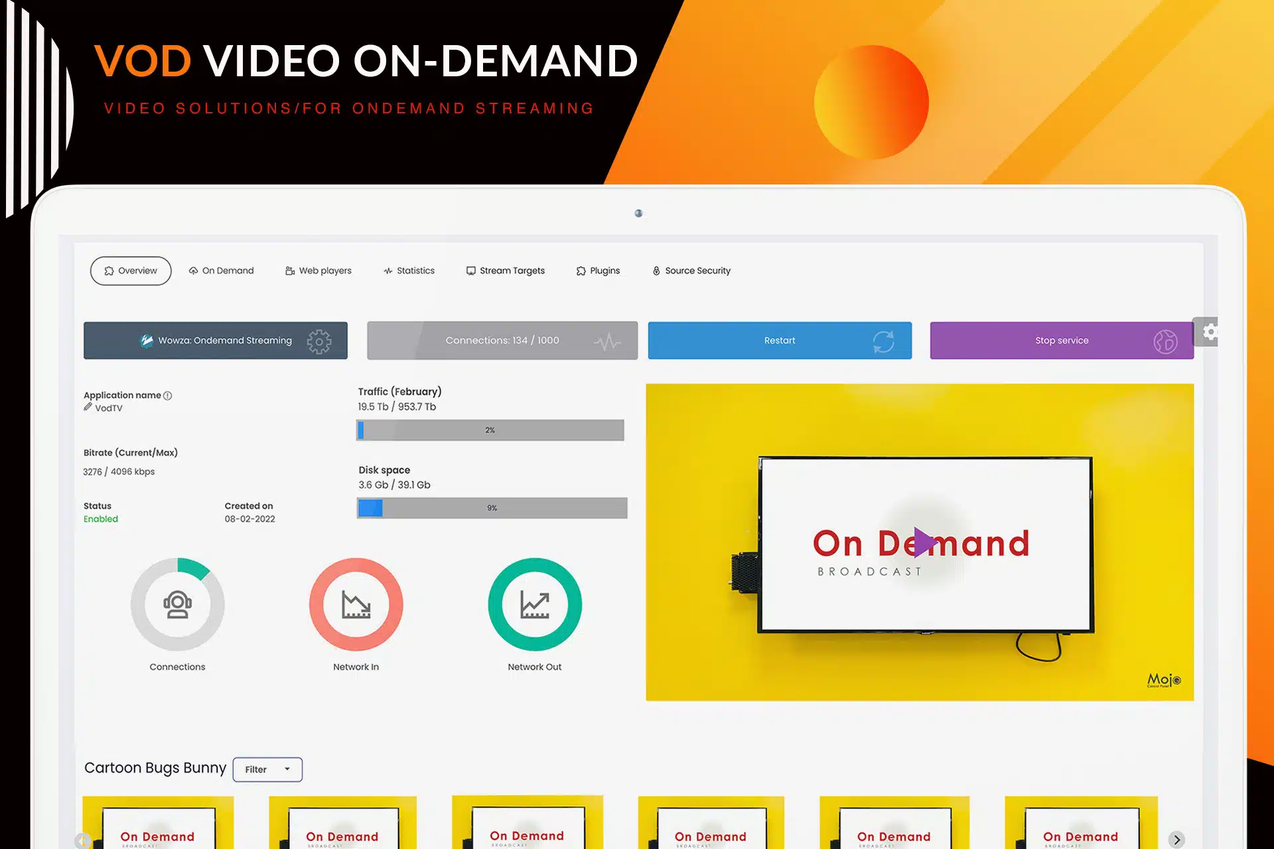Click the gear icon on Wowza Ondemand Streaming
Screen dimensions: 1274x849
(318, 341)
